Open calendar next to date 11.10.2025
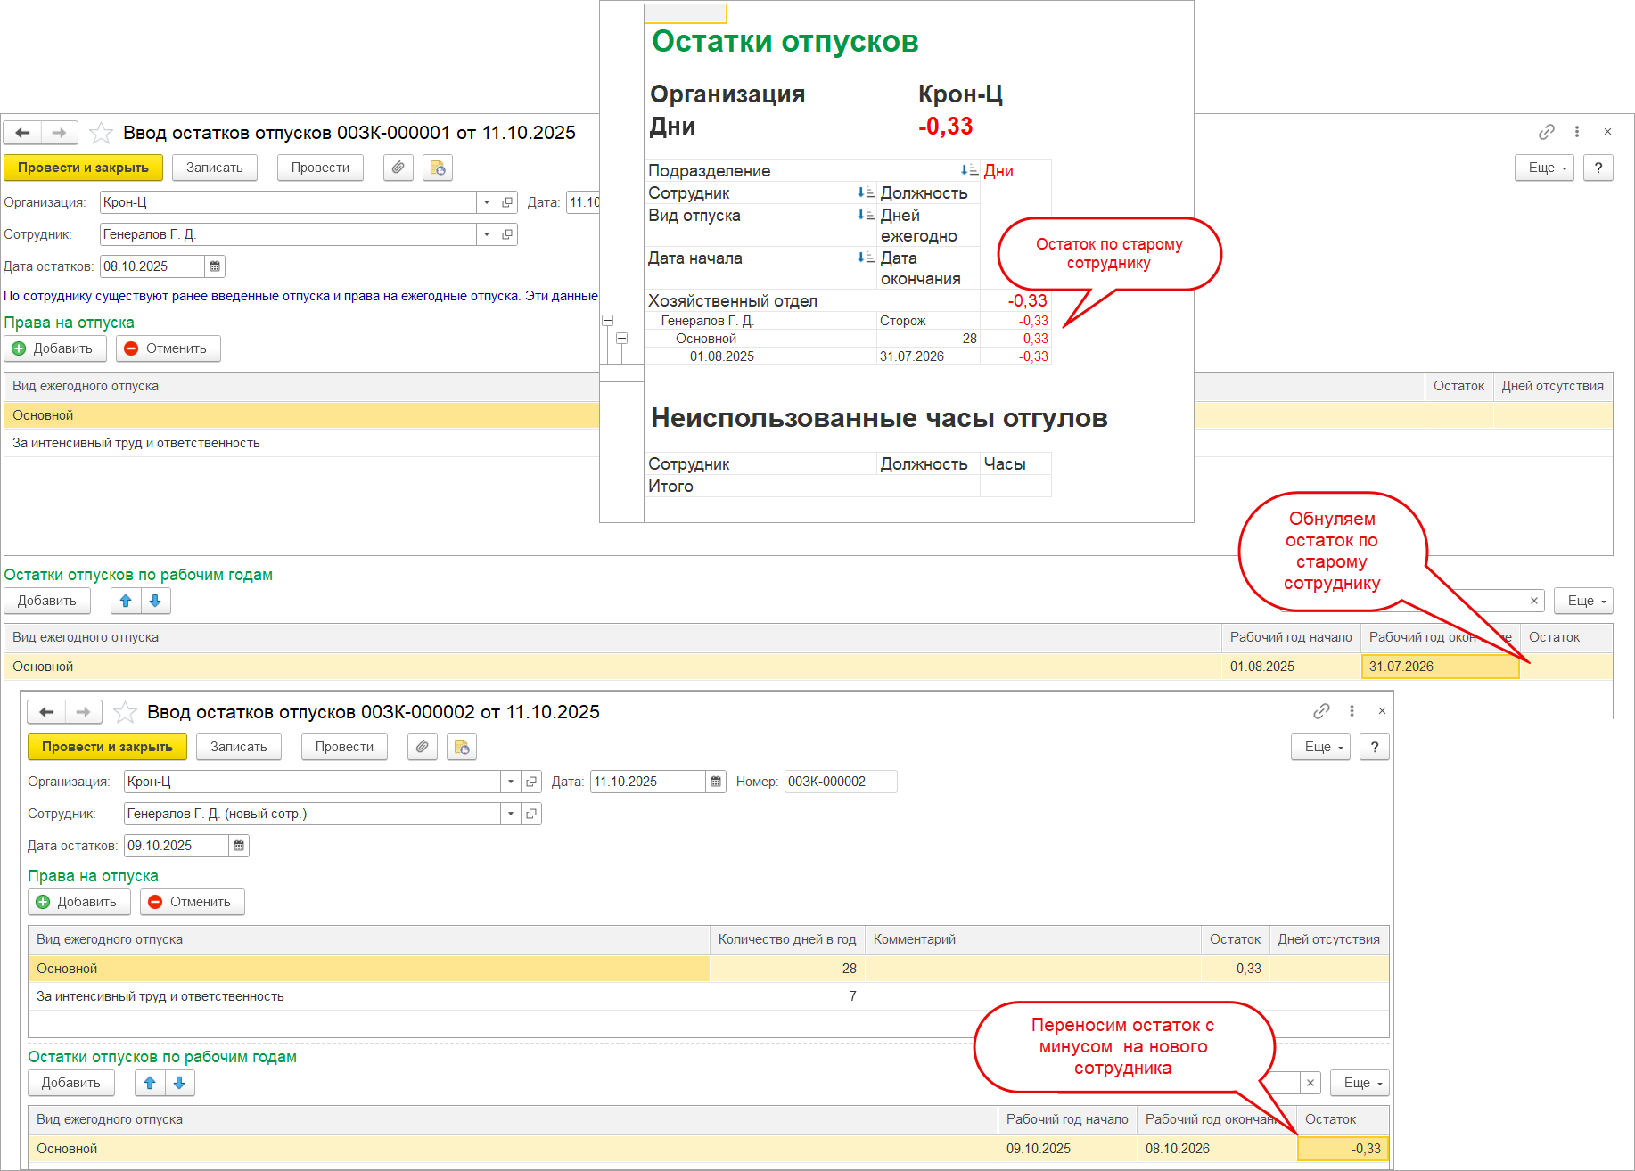Screen dimensions: 1635x1171 click(715, 782)
